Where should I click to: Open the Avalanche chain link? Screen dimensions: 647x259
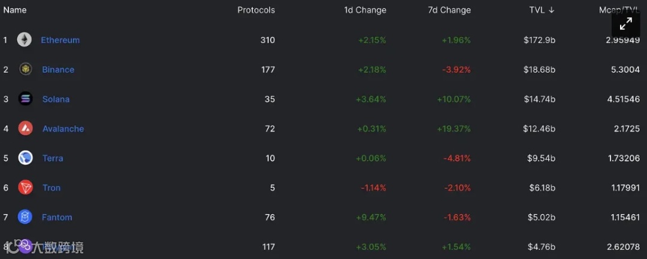click(x=63, y=129)
